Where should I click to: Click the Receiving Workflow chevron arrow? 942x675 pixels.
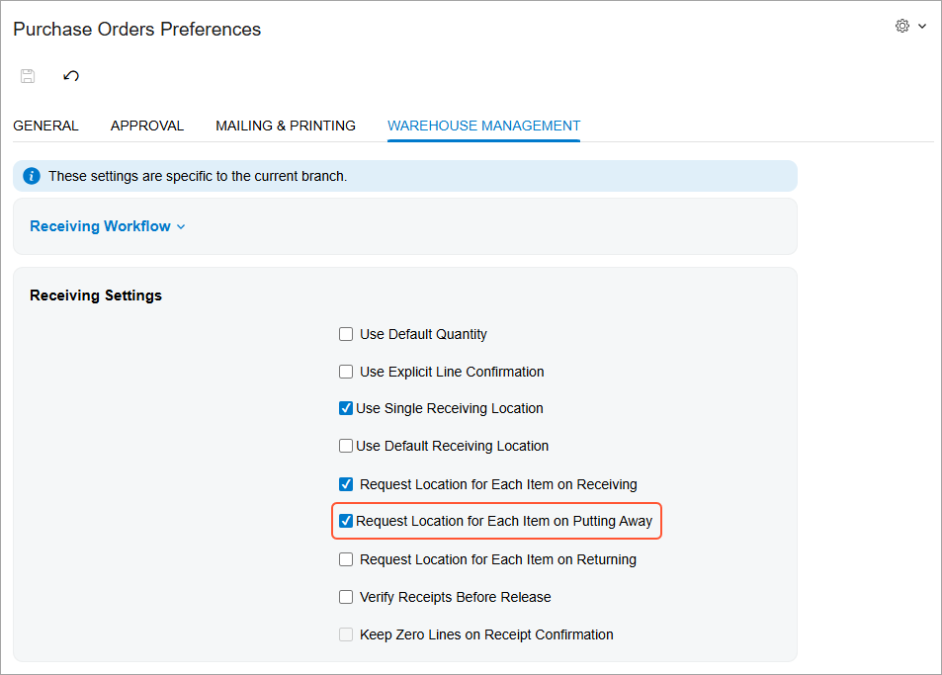click(x=181, y=227)
